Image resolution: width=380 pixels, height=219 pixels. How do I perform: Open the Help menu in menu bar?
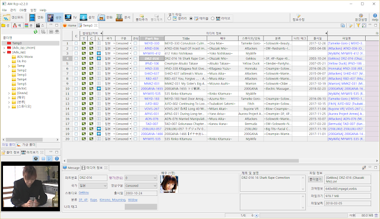(43, 10)
